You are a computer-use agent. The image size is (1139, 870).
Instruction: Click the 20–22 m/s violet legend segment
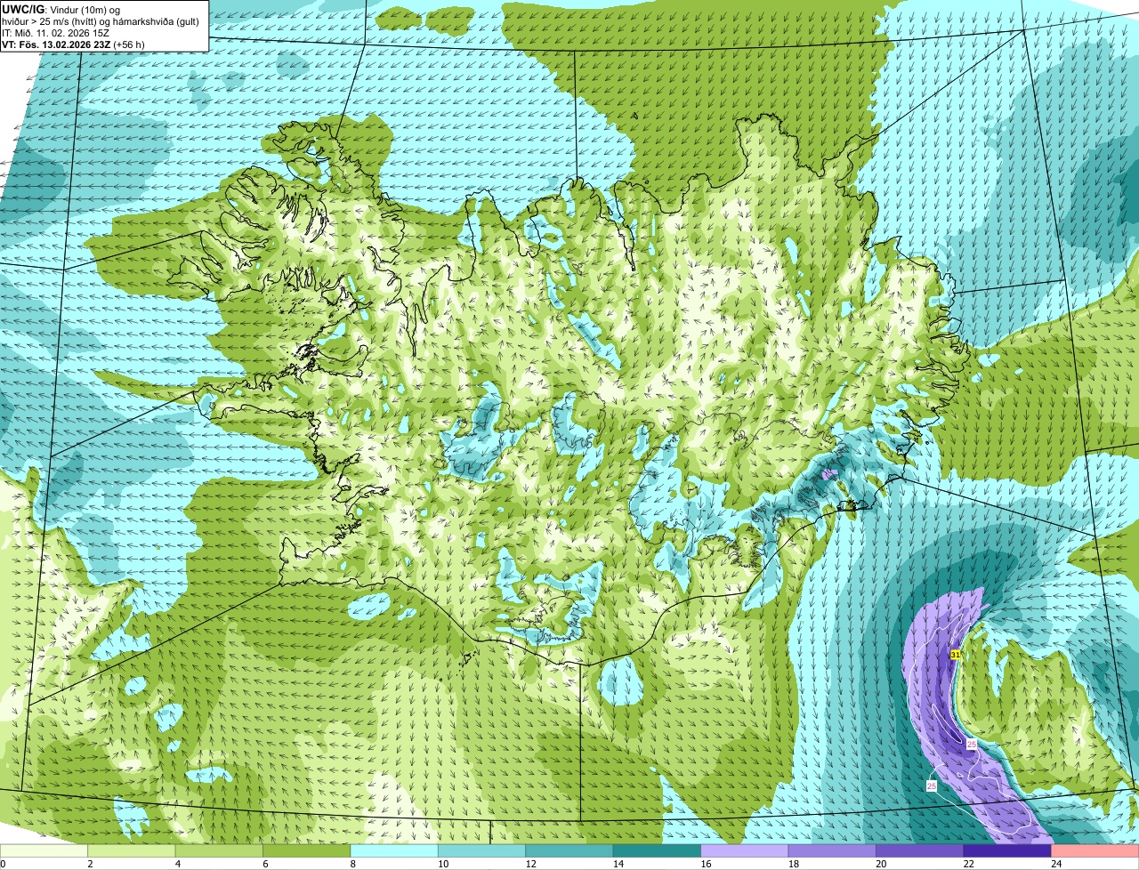920,851
